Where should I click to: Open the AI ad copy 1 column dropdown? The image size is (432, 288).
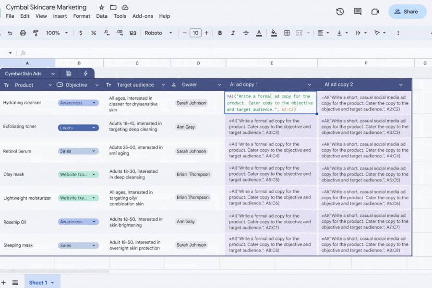(x=310, y=85)
